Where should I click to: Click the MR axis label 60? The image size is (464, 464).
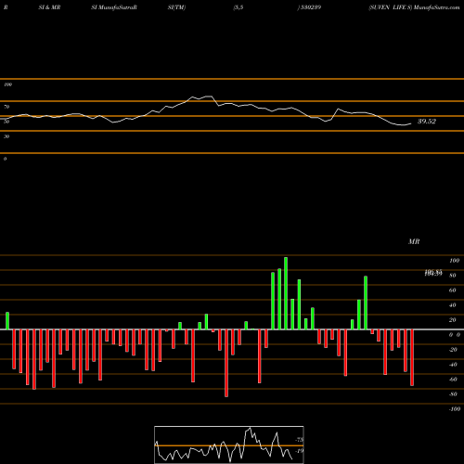(452, 290)
